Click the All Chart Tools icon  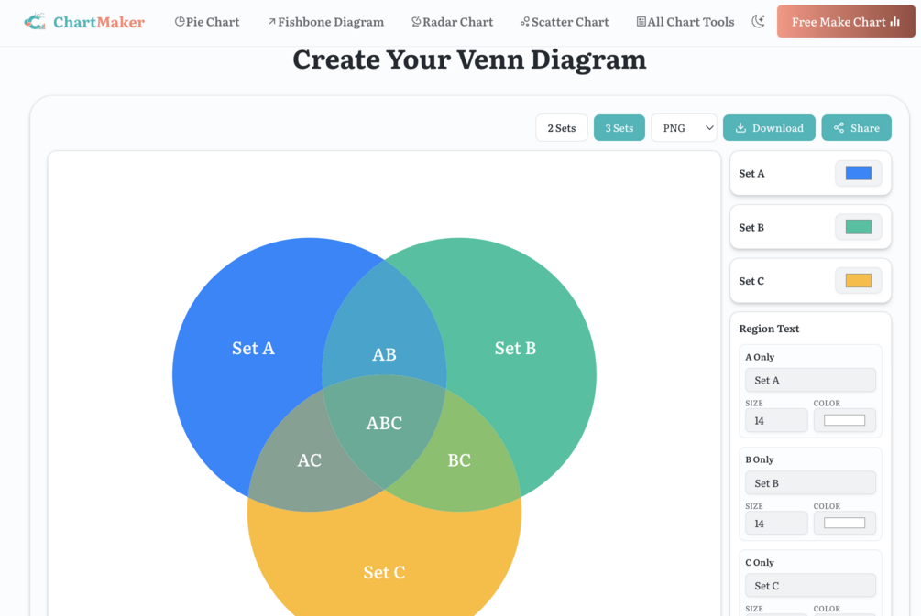(x=641, y=22)
